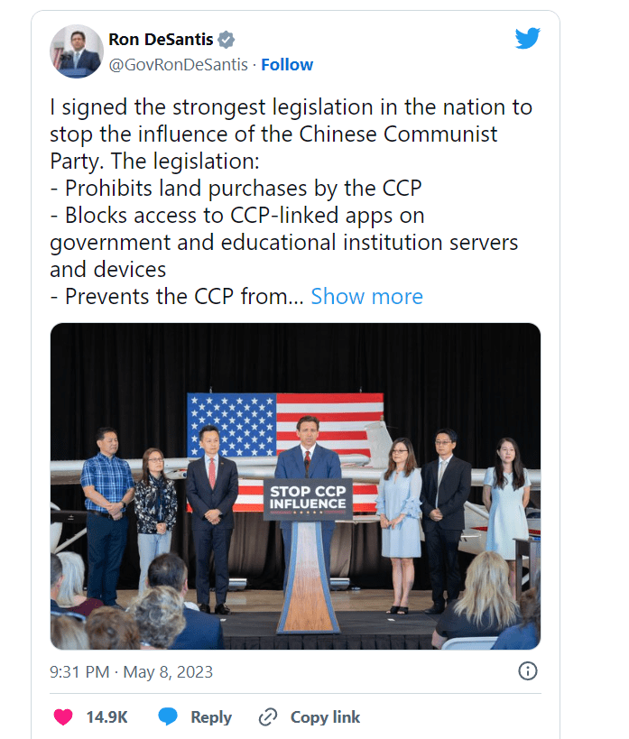The width and height of the screenshot is (629, 739).
Task: Click the 'Prohibits land purchases' tweet line
Action: 236,189
